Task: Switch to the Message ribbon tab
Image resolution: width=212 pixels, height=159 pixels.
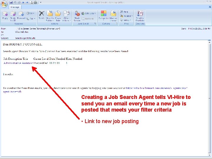Action: click(15, 7)
